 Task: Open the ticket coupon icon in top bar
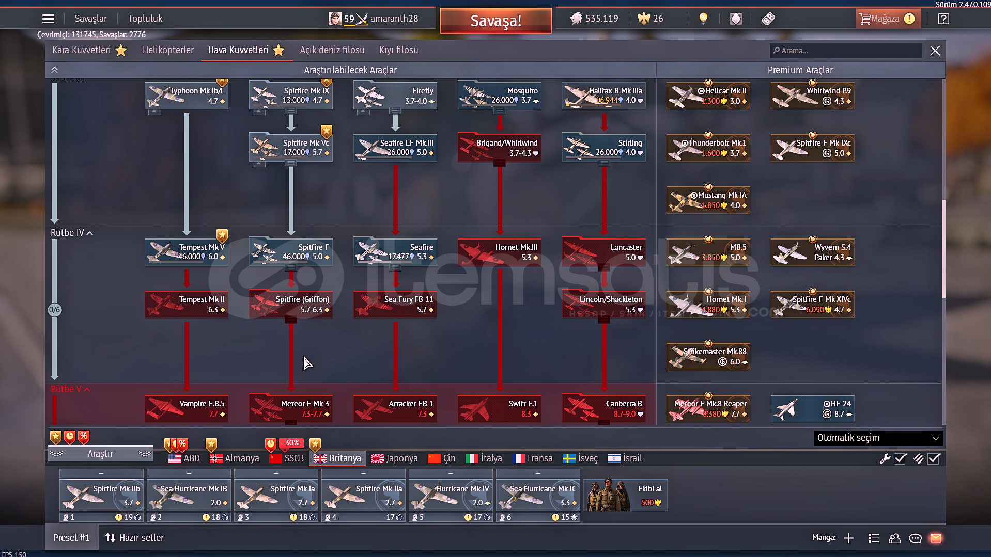coord(768,19)
